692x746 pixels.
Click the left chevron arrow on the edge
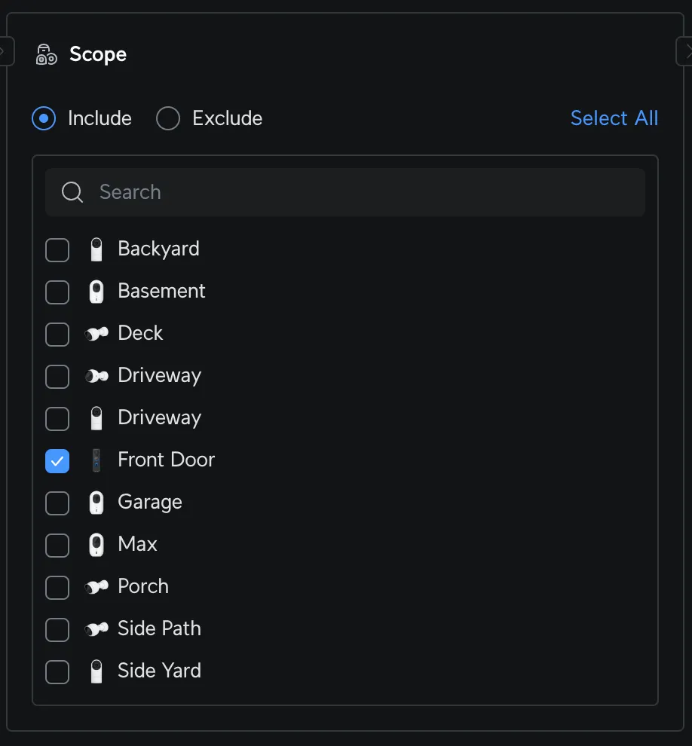(x=4, y=50)
